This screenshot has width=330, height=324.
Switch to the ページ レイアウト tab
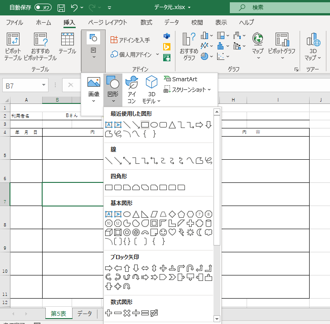(x=107, y=22)
